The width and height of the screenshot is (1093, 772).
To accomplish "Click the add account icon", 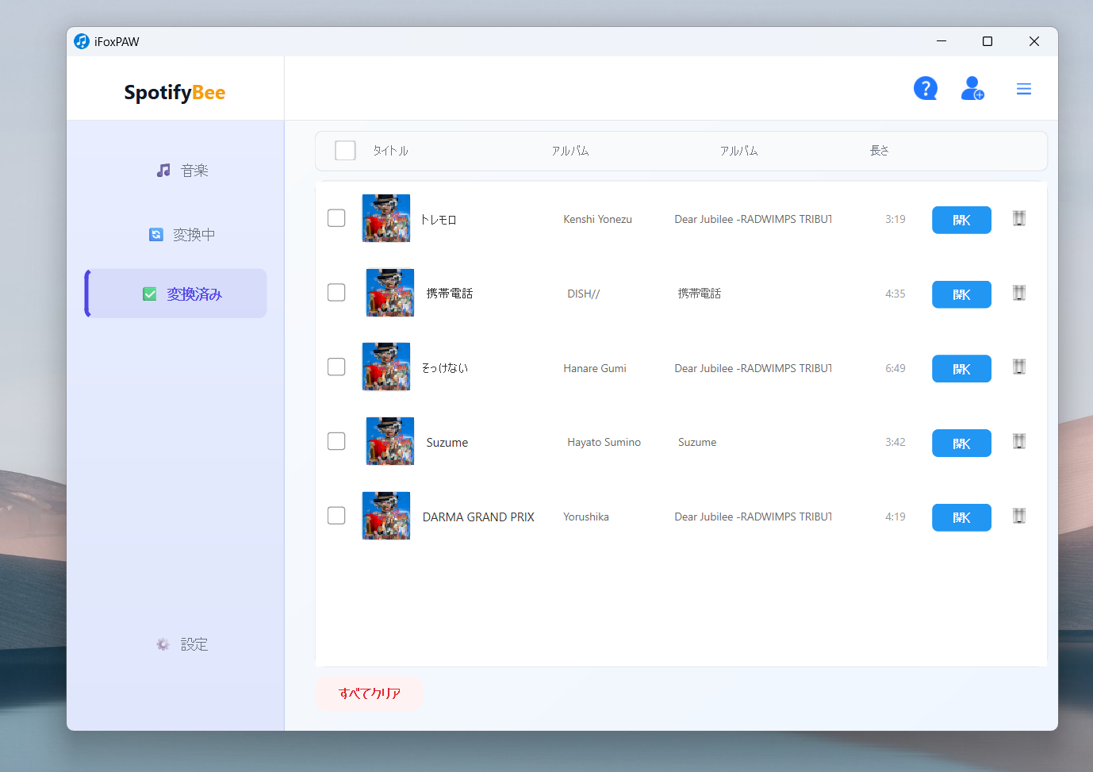I will coord(972,88).
